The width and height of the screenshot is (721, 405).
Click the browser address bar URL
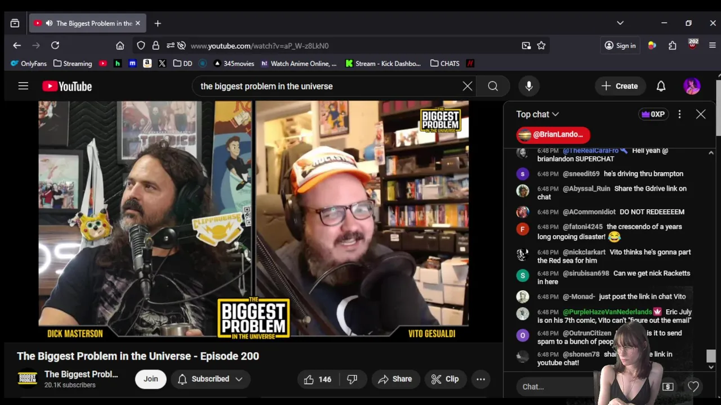click(259, 46)
